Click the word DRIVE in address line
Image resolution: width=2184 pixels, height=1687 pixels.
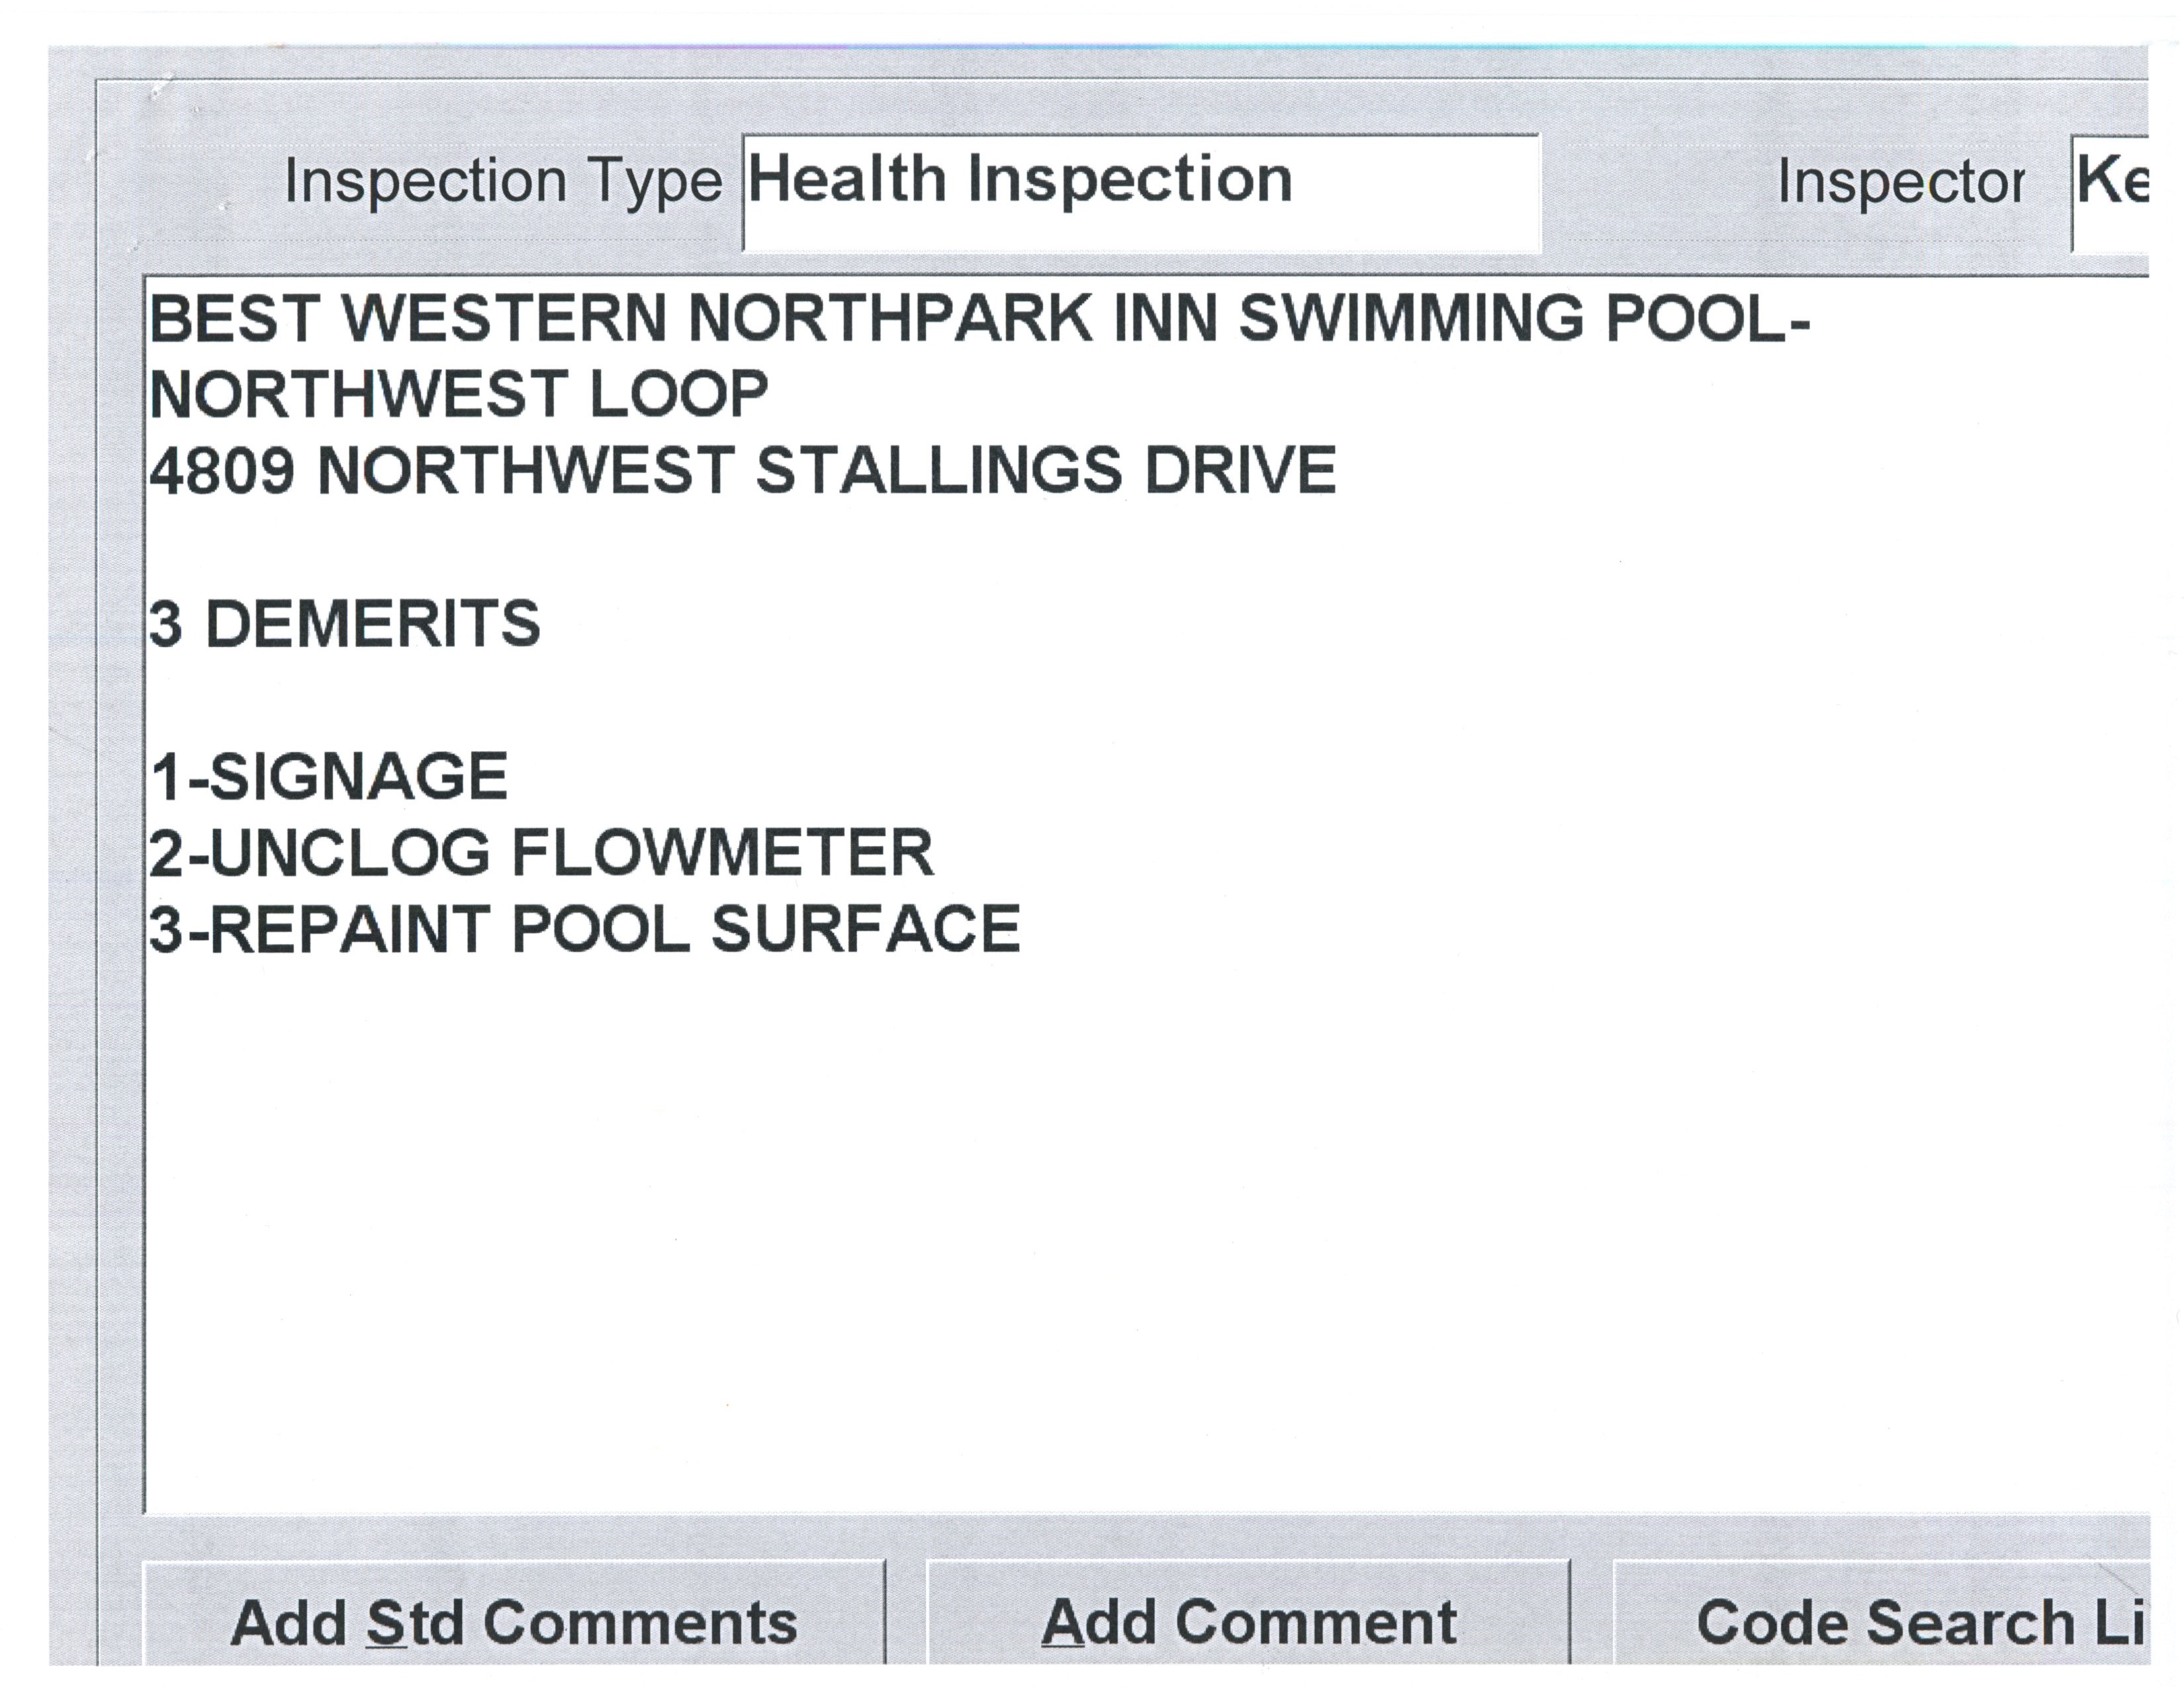click(1240, 471)
